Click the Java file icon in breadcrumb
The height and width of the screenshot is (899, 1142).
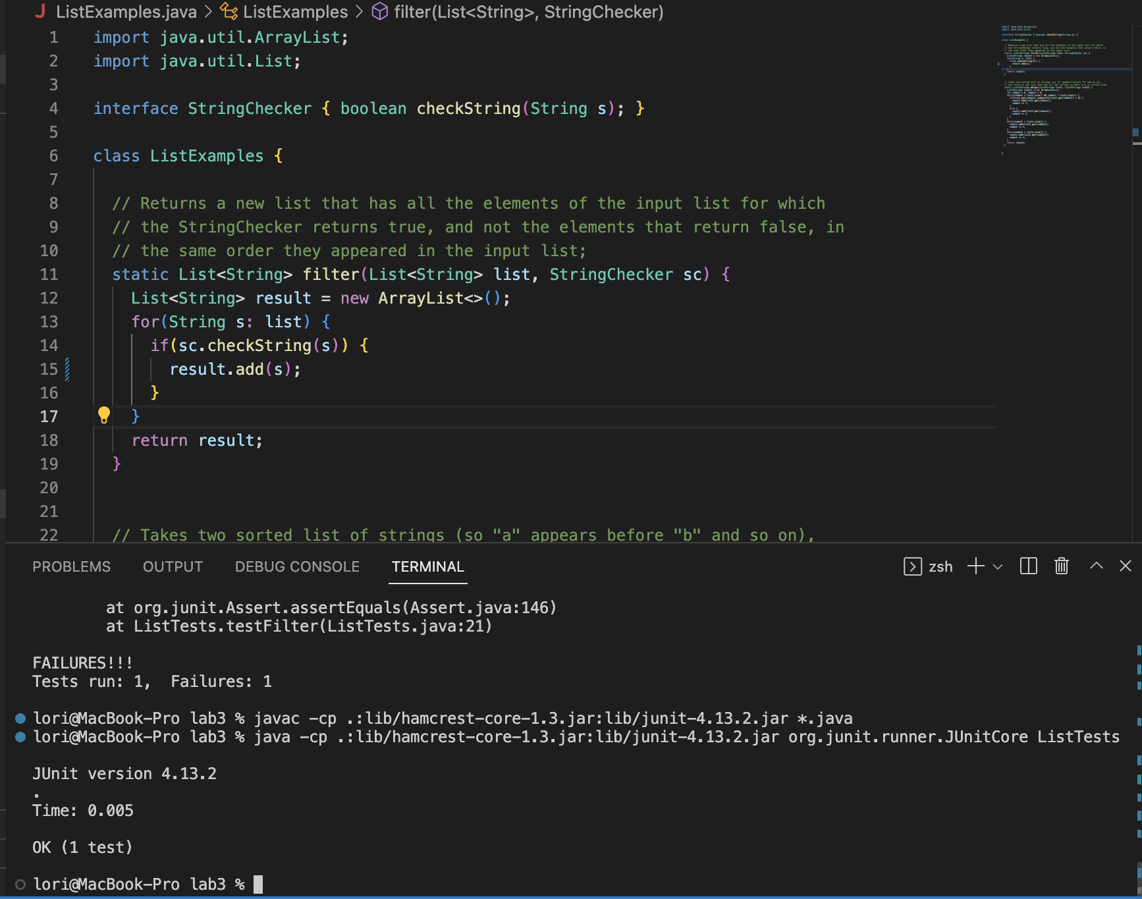(40, 11)
